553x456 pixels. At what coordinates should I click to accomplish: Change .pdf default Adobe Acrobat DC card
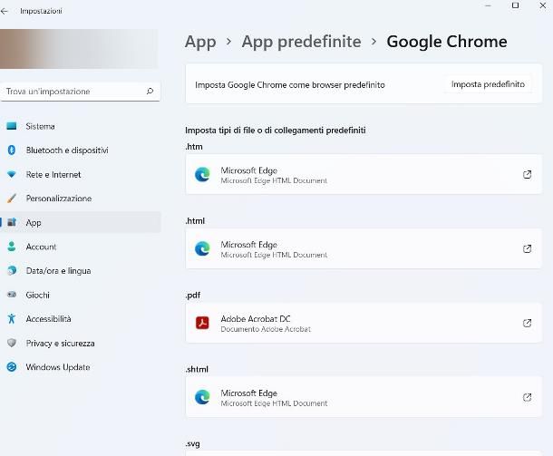(364, 323)
